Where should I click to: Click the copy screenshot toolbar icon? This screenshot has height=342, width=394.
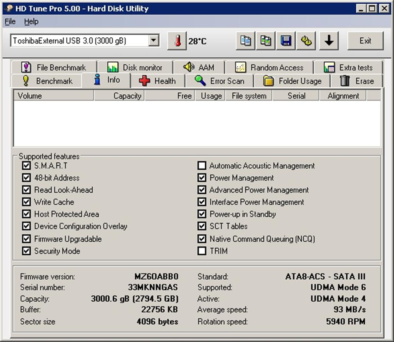(x=265, y=41)
